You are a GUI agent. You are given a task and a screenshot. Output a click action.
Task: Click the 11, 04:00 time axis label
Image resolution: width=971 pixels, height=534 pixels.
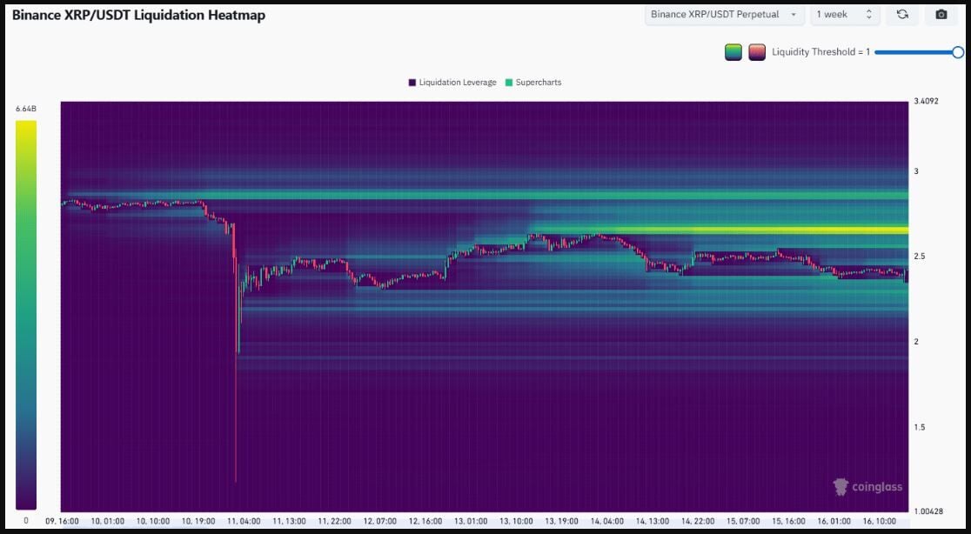point(244,522)
